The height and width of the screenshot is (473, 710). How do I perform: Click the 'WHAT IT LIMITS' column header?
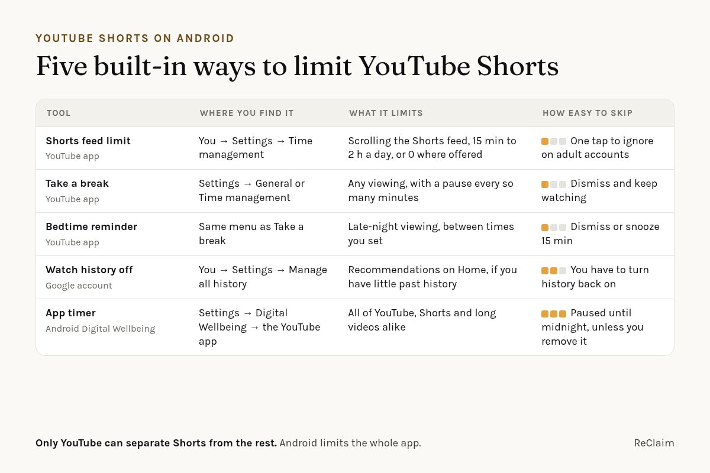pyautogui.click(x=386, y=113)
